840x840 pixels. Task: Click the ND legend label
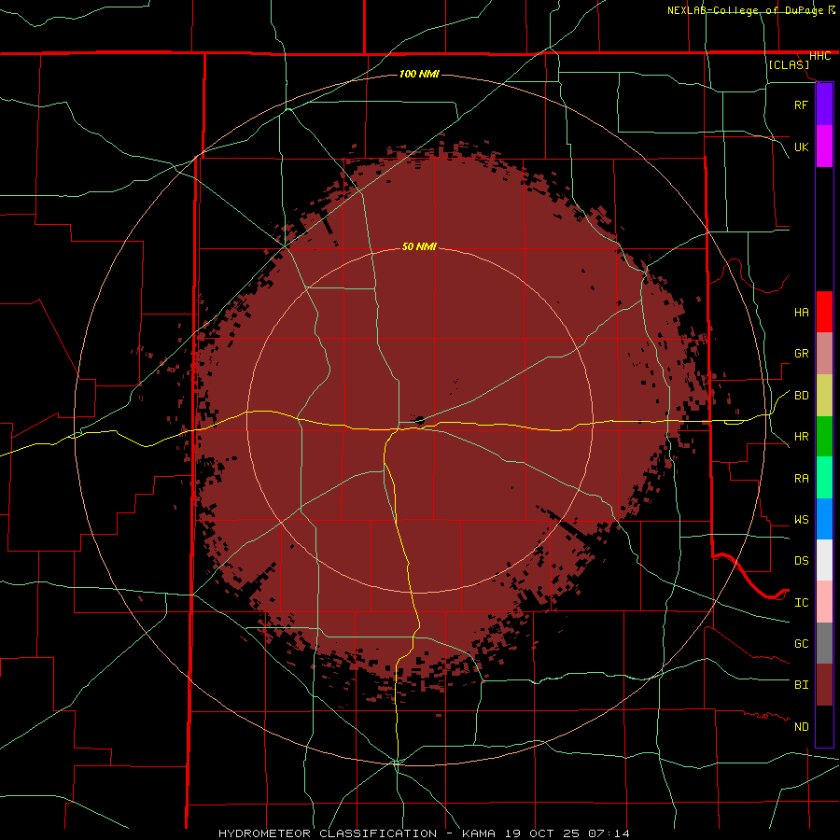coord(801,727)
